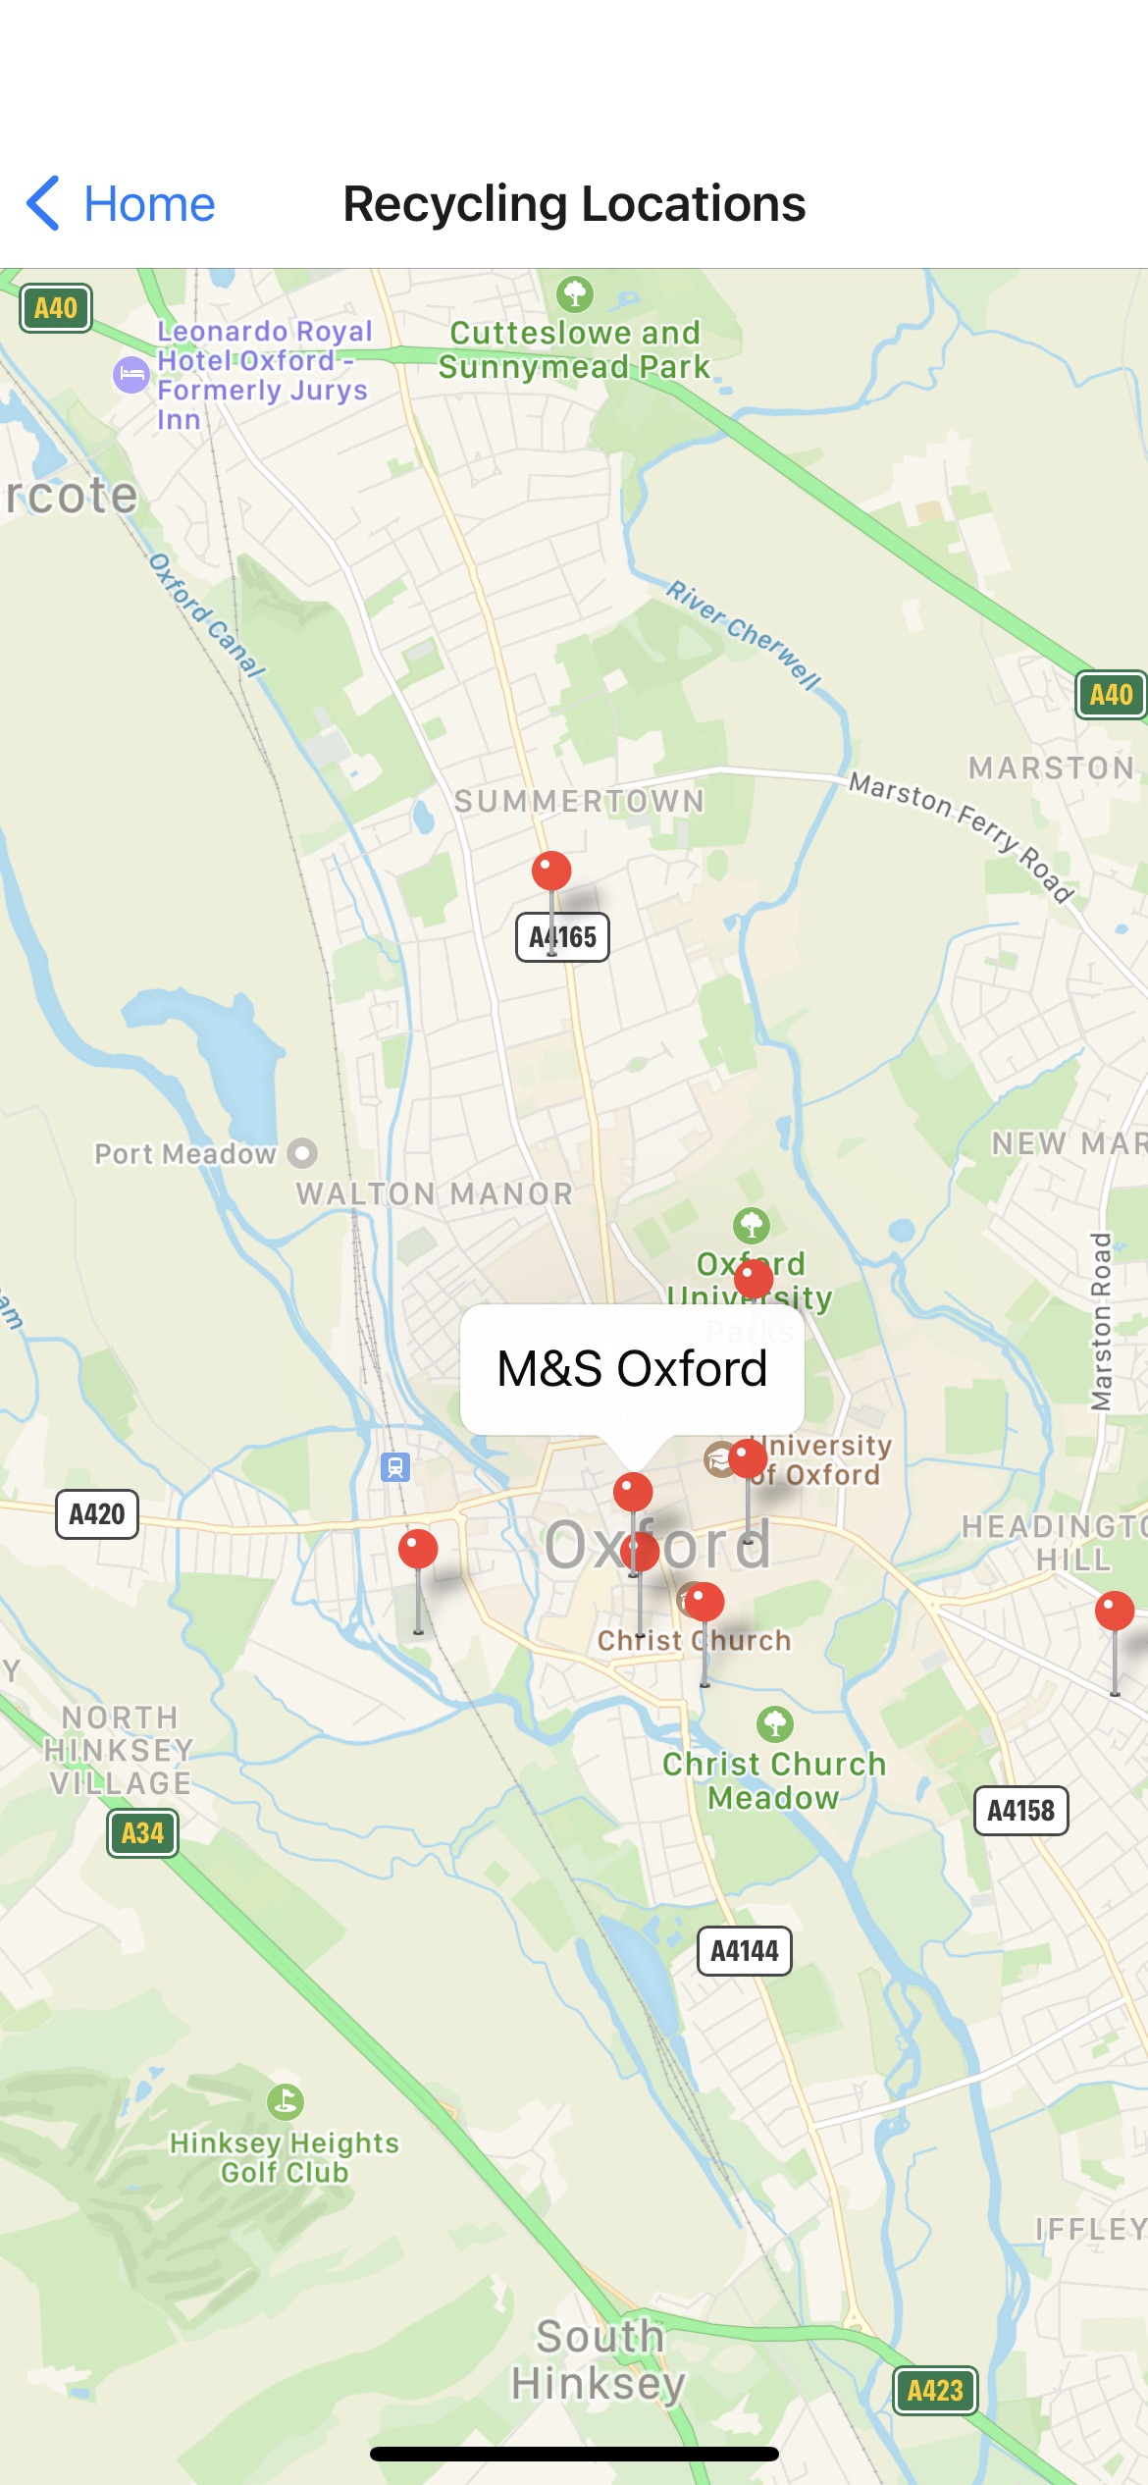1148x2485 pixels.
Task: Select the red pin near Headington Hill edge
Action: [1115, 1611]
